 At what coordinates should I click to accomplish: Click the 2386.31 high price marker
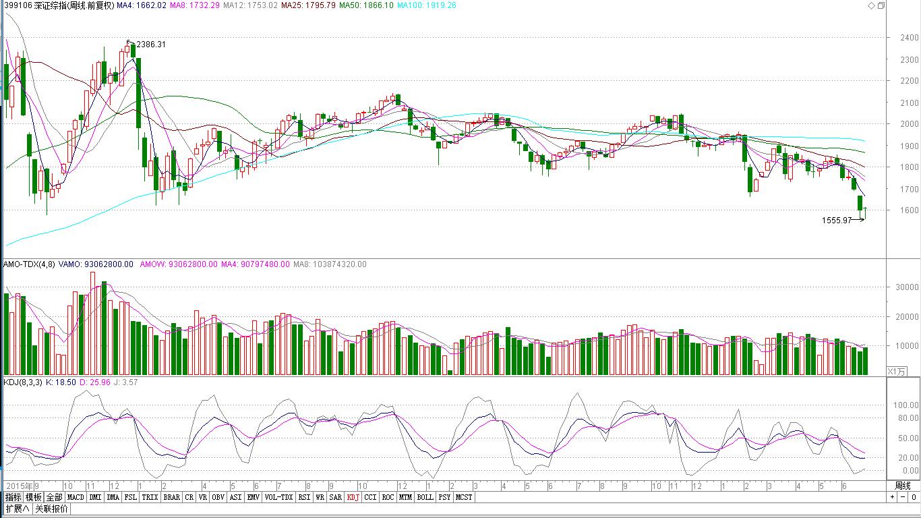150,45
